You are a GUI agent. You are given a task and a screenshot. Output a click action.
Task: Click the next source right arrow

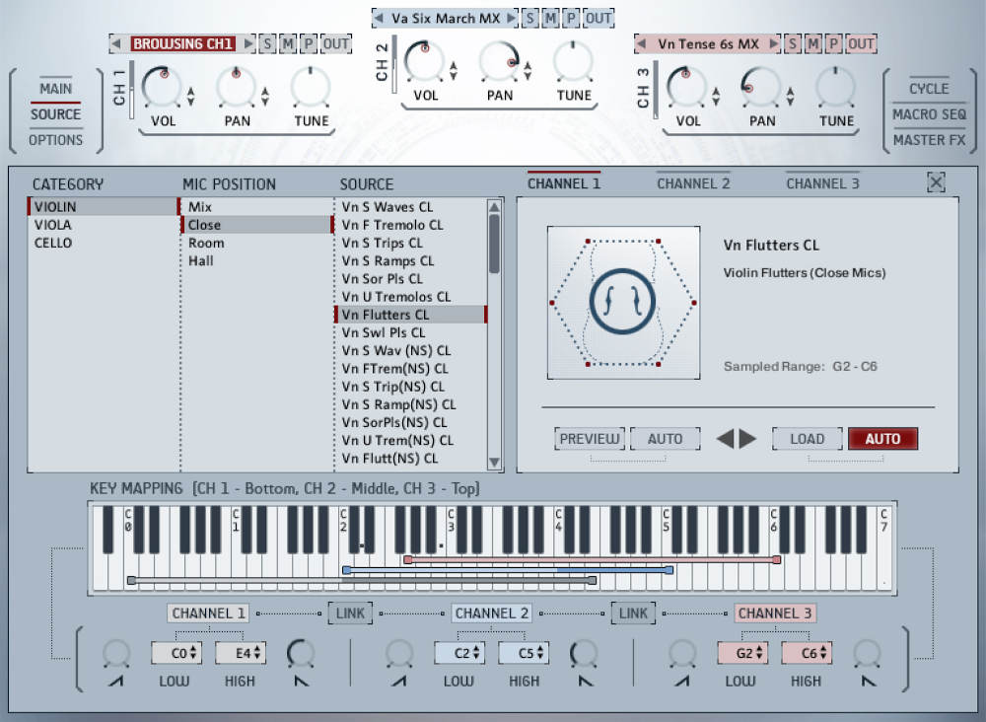coord(748,439)
